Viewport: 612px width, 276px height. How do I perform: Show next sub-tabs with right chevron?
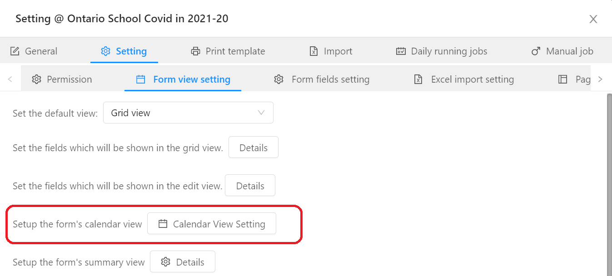(x=600, y=79)
